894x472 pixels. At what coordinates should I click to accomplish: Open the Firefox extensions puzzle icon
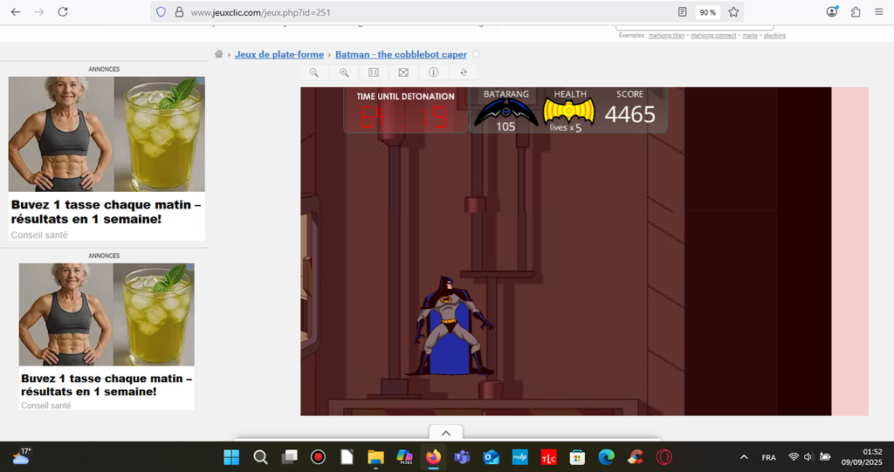[x=855, y=12]
